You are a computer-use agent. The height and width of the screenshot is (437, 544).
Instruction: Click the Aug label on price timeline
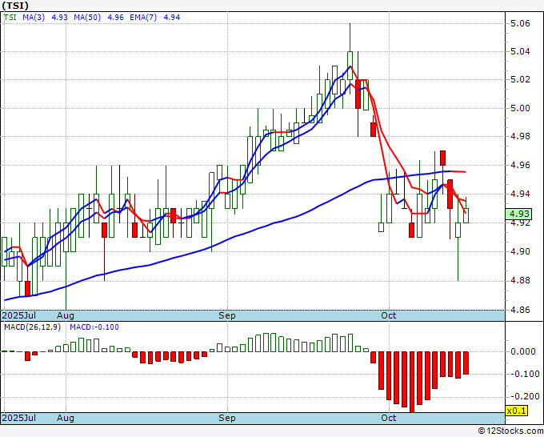point(66,315)
